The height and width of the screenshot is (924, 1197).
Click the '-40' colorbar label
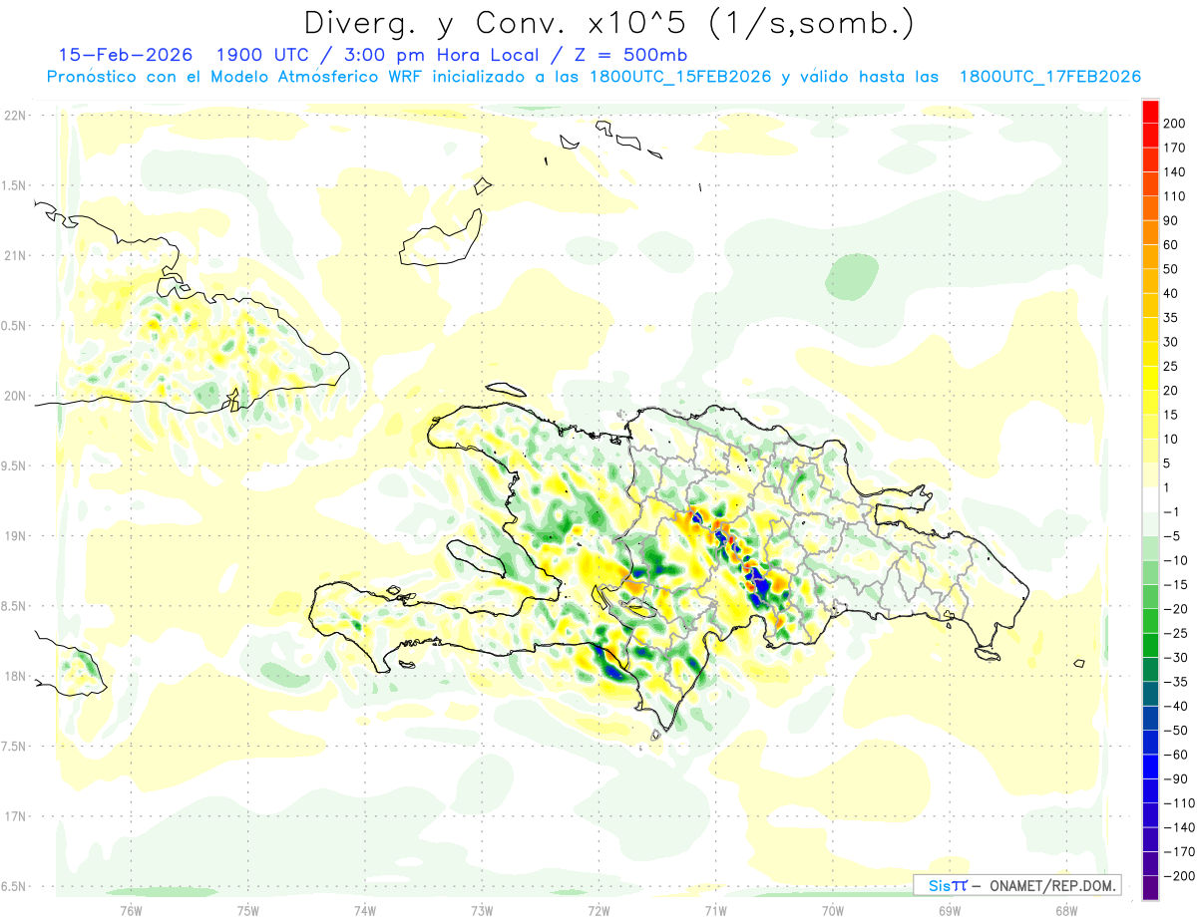1177,706
